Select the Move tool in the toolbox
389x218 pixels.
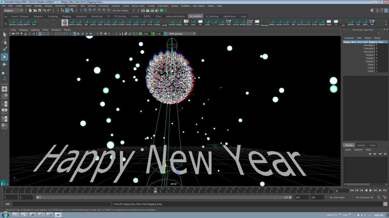(x=5, y=57)
